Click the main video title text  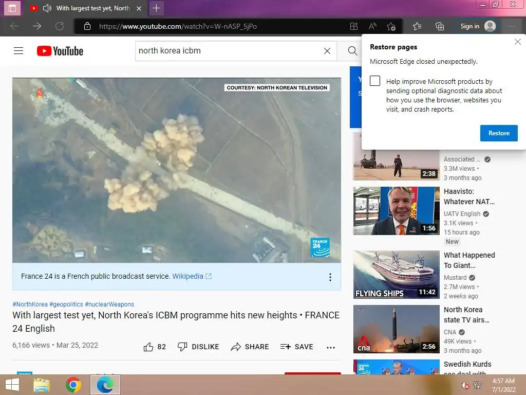[x=176, y=322]
